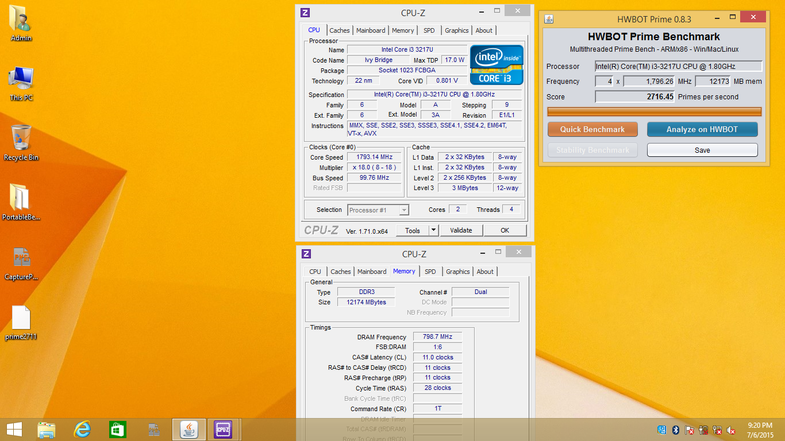The height and width of the screenshot is (441, 785).
Task: Switch to Caches tab in upper CPU-Z window
Action: coord(339,30)
